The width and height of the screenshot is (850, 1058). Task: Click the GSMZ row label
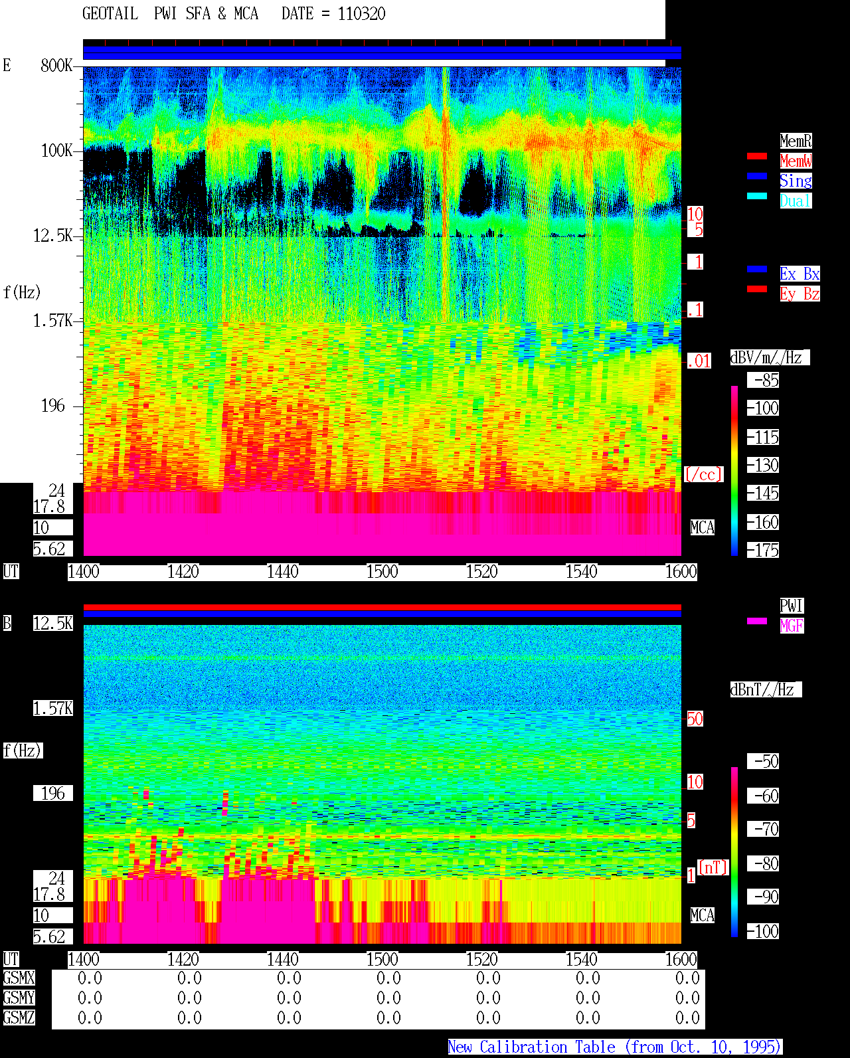pos(19,1017)
